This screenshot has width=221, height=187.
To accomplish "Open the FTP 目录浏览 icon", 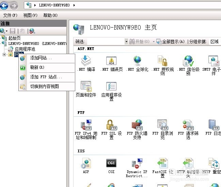I will (163, 125).
